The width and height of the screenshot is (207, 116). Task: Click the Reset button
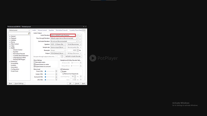(10, 83)
